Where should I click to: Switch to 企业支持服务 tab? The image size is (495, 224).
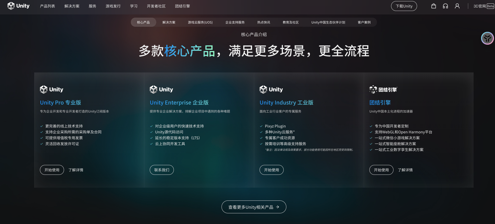tap(235, 22)
